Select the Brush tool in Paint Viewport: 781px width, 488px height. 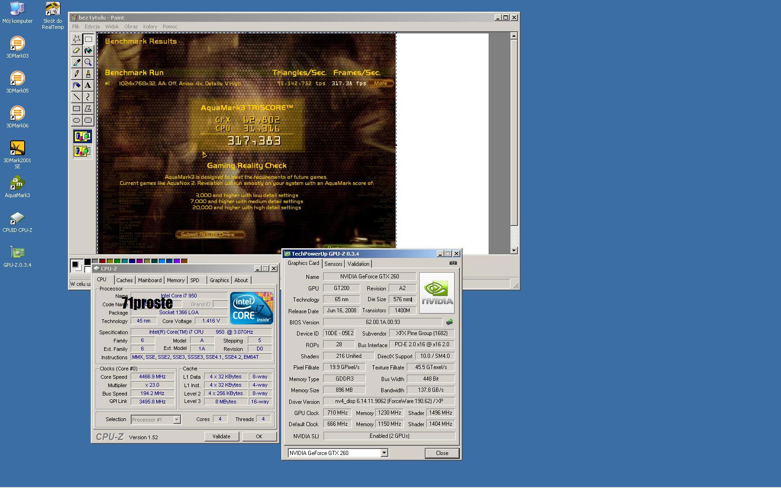[88, 74]
